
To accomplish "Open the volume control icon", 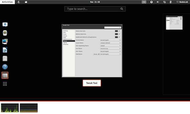I will [158, 2].
